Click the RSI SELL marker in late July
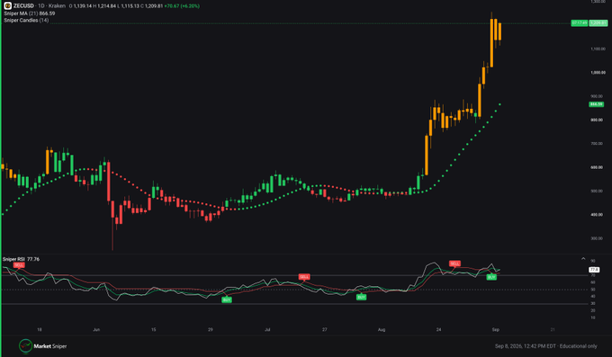This screenshot has height=357, width=612. 304,277
